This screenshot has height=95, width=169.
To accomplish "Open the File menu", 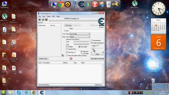I will click(x=40, y=16).
